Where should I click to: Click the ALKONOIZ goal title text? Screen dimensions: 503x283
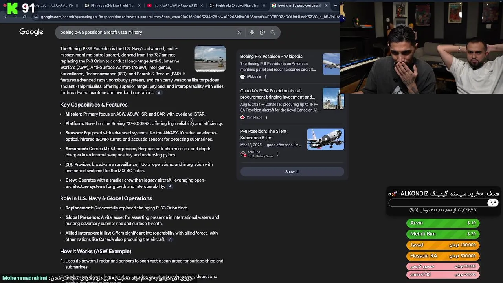443,193
